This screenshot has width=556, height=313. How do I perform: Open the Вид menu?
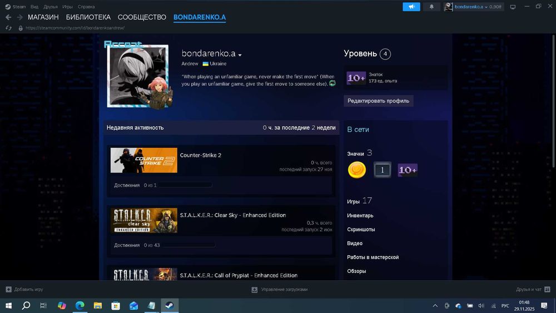tap(34, 7)
